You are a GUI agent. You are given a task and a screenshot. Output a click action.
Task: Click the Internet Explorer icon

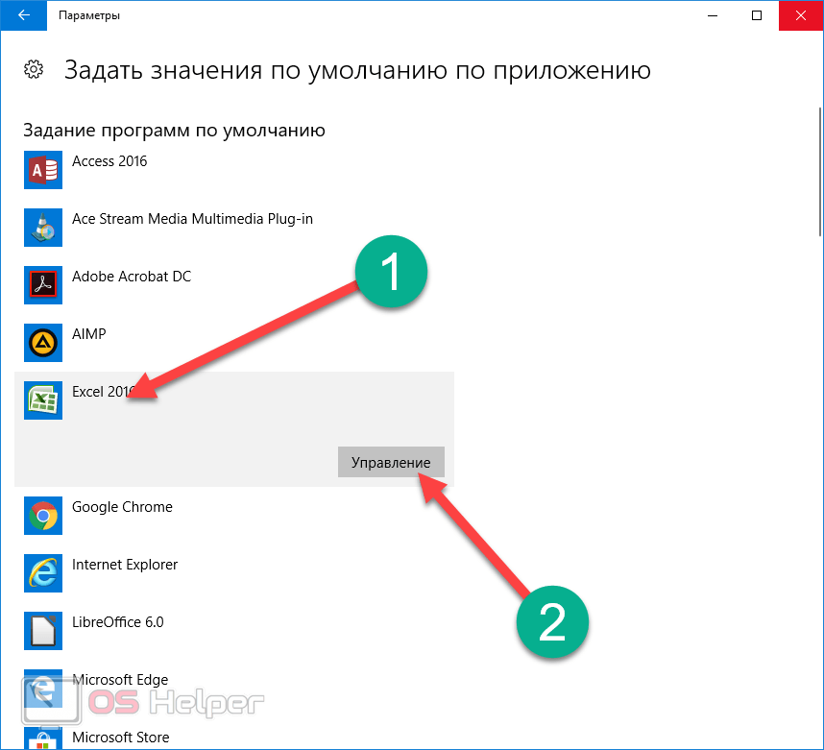pyautogui.click(x=43, y=573)
